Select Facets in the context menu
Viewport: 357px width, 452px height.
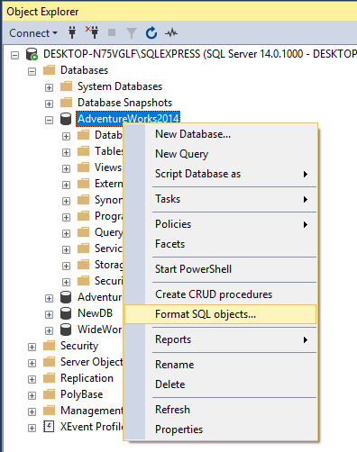pos(221,244)
